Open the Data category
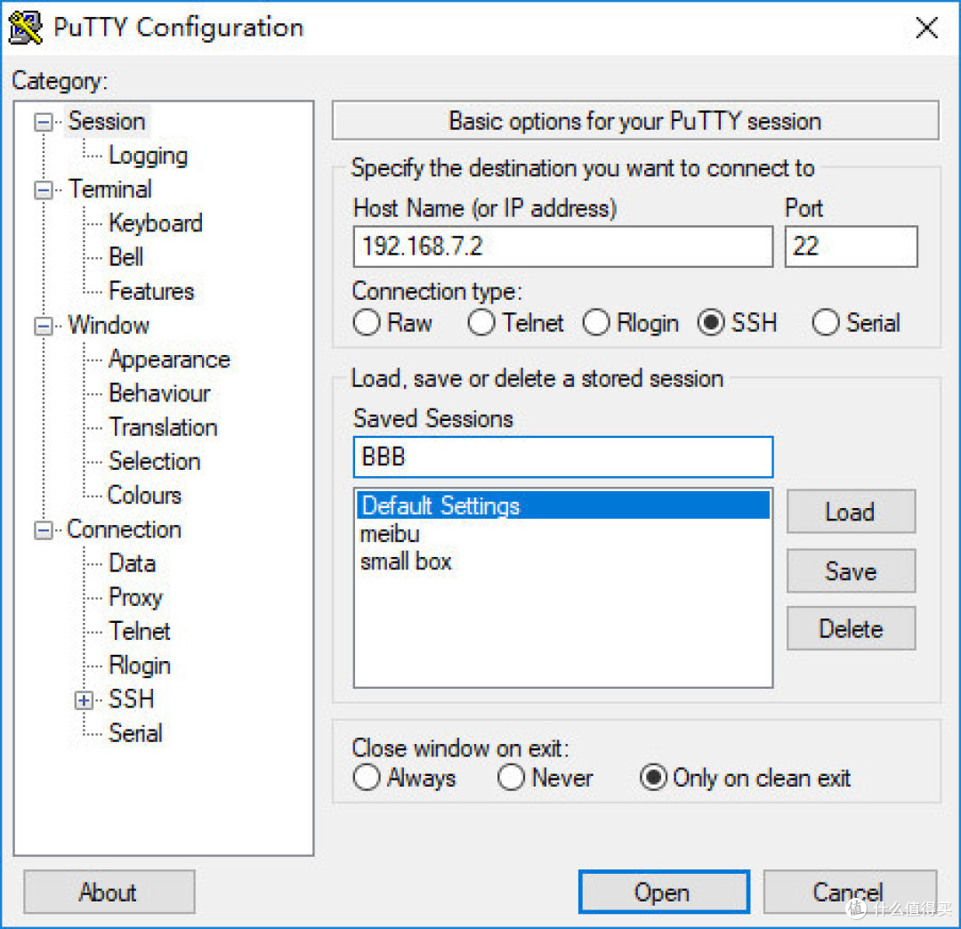The width and height of the screenshot is (961, 929). (x=132, y=564)
